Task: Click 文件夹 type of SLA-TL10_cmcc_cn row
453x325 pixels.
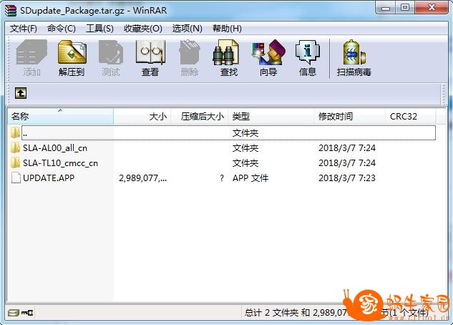Action: point(245,163)
